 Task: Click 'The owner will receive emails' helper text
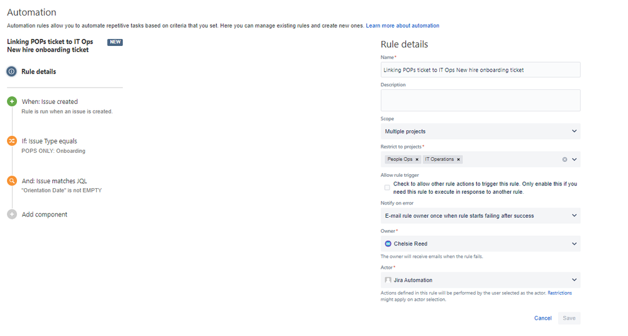pyautogui.click(x=432, y=256)
